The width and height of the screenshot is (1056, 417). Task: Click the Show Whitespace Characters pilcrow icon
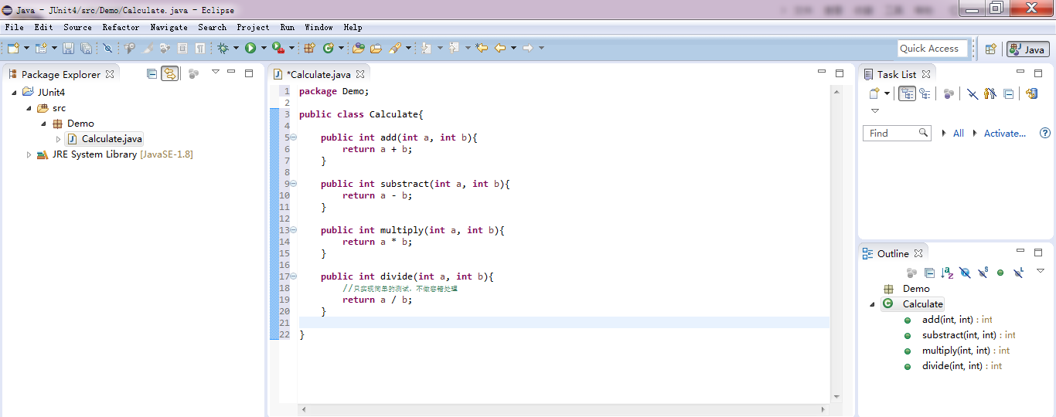(x=200, y=48)
